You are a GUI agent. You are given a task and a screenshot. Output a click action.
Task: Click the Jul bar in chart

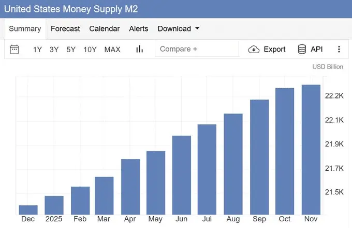(207, 169)
